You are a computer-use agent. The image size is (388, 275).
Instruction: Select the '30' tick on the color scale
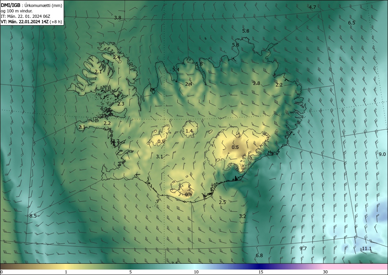point(325,272)
